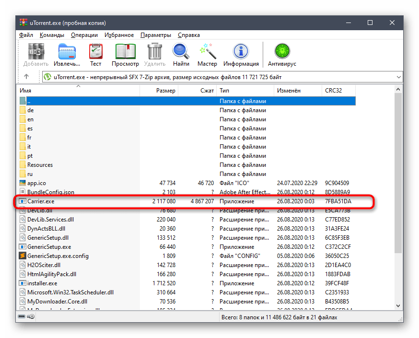Select the installer.exe file row
The width and height of the screenshot is (419, 338).
(x=42, y=283)
